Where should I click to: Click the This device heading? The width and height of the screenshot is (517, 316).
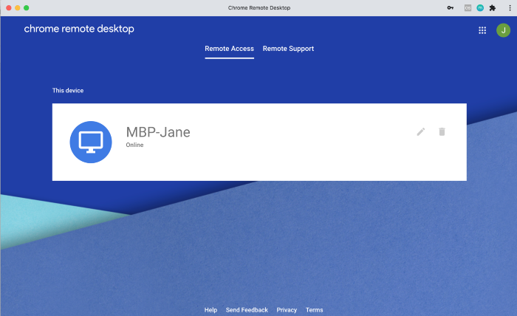68,90
